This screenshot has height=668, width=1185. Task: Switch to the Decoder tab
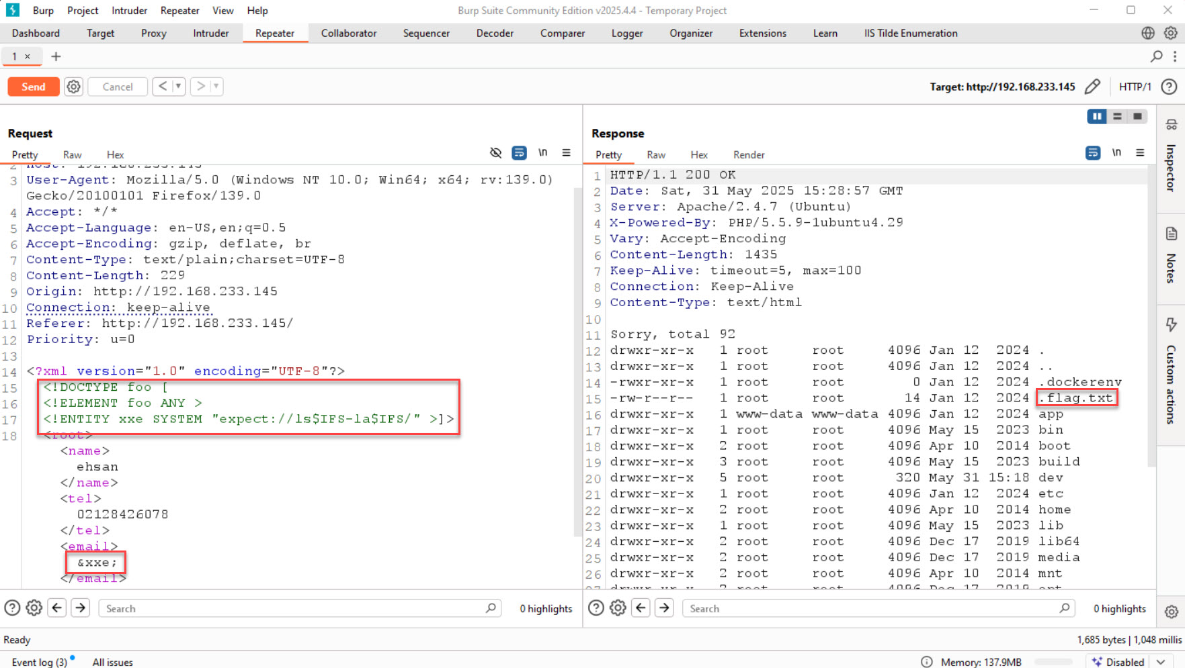(x=495, y=33)
